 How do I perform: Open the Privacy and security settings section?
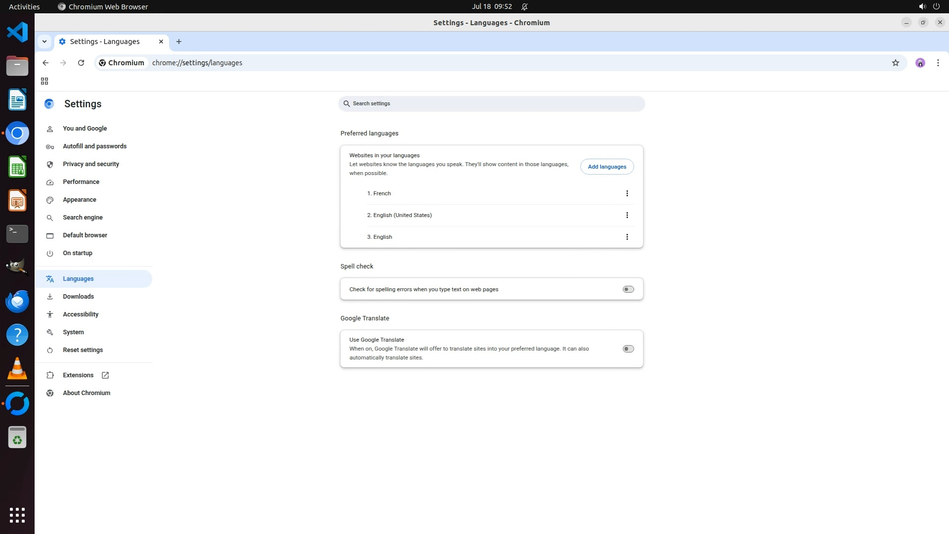91,164
